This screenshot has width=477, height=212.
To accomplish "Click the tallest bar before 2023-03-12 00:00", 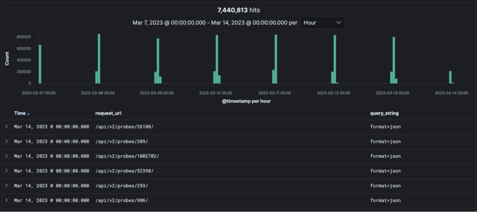I will click(x=335, y=59).
